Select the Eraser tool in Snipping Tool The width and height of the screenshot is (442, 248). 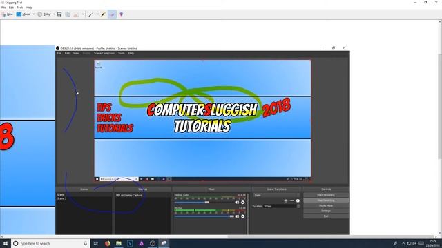click(112, 14)
